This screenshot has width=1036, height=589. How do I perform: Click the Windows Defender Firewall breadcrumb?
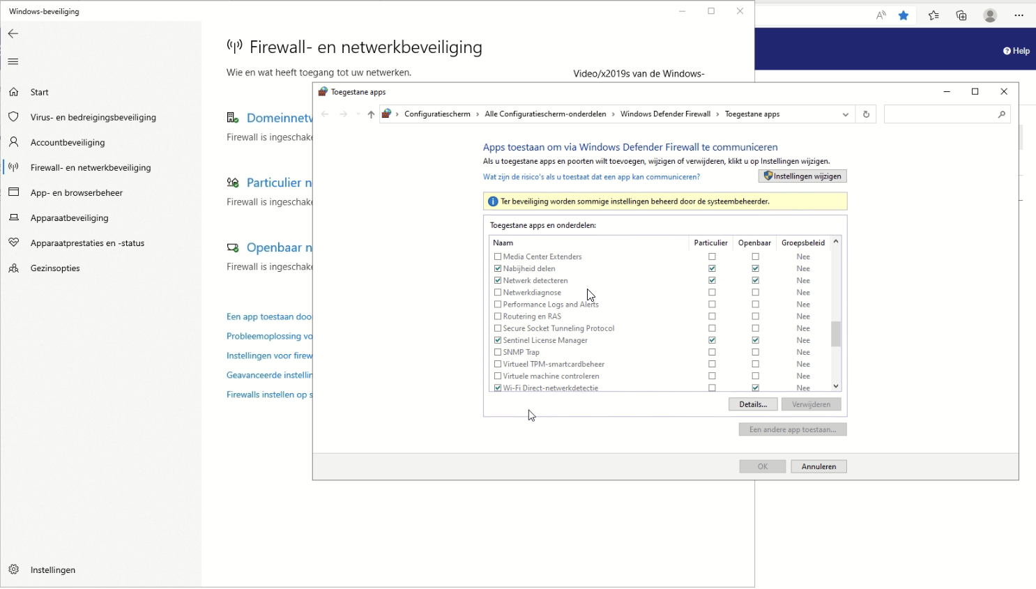(665, 114)
